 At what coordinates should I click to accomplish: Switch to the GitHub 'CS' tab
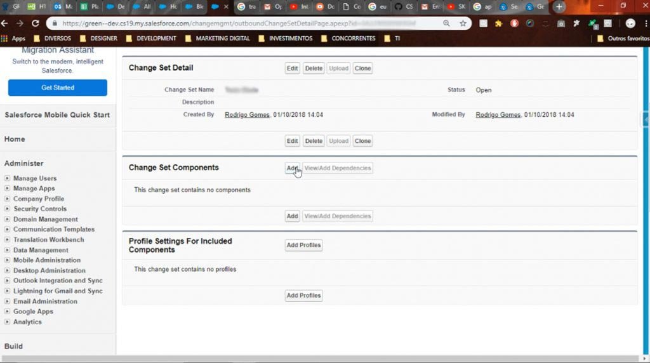(403, 6)
